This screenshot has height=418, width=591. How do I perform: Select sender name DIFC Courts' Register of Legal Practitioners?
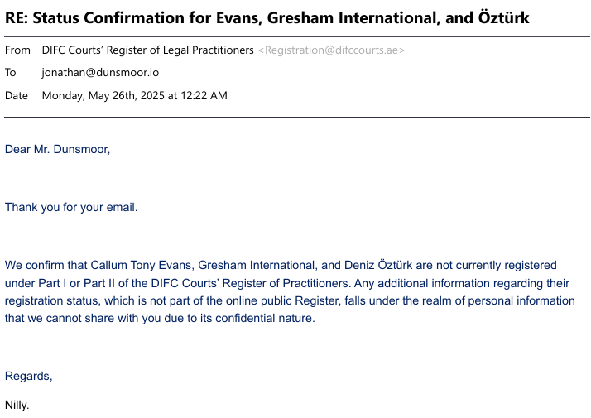click(x=147, y=50)
